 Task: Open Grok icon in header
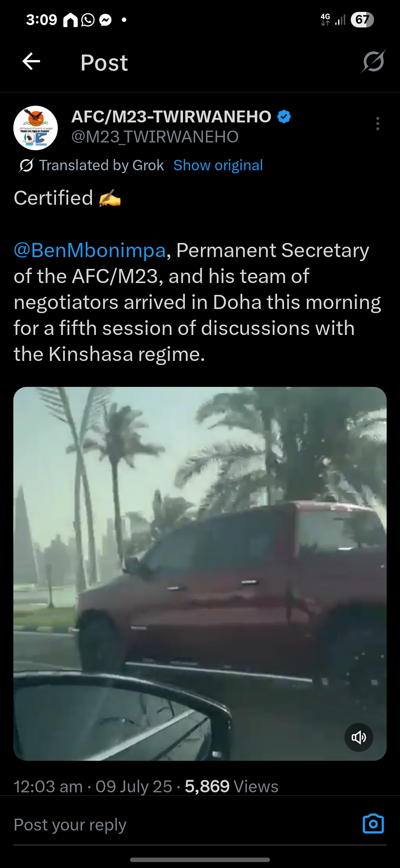click(x=373, y=62)
